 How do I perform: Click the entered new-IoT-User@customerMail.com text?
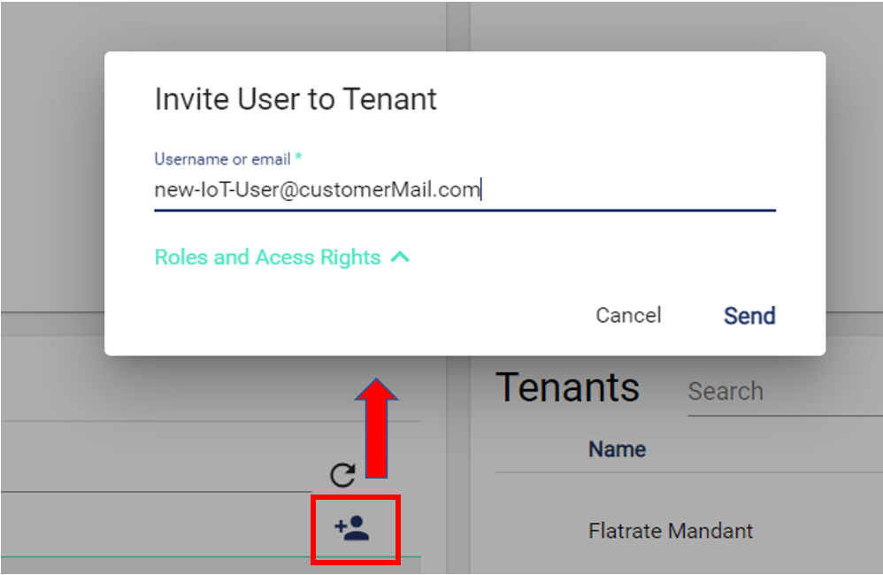point(317,189)
